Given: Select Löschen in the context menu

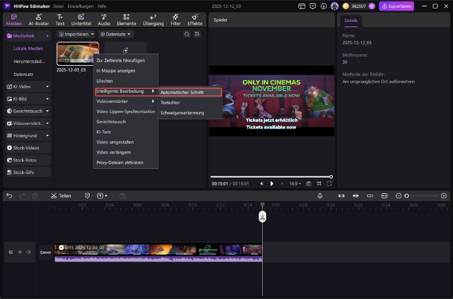Looking at the screenshot, I should pyautogui.click(x=126, y=81).
